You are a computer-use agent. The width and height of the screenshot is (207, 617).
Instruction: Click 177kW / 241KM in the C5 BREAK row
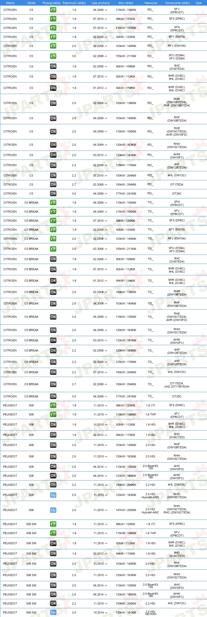(126, 396)
